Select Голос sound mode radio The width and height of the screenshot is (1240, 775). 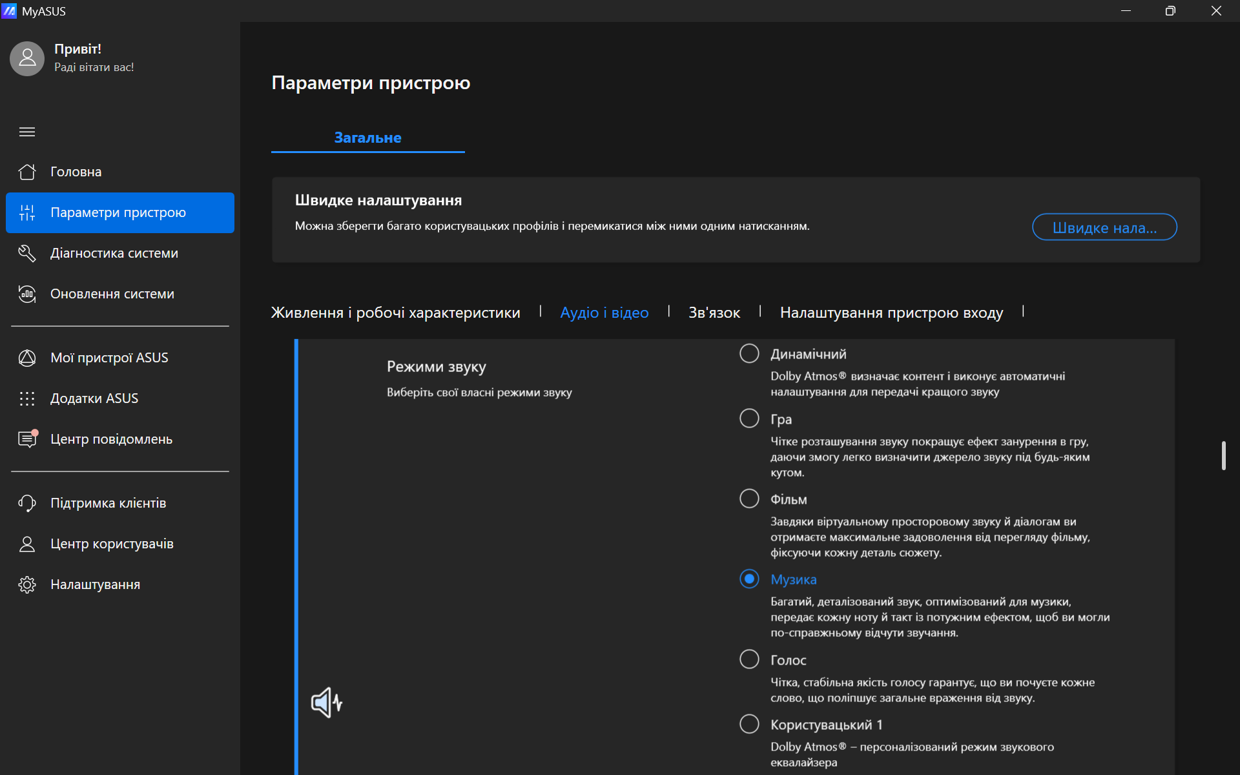(x=749, y=659)
